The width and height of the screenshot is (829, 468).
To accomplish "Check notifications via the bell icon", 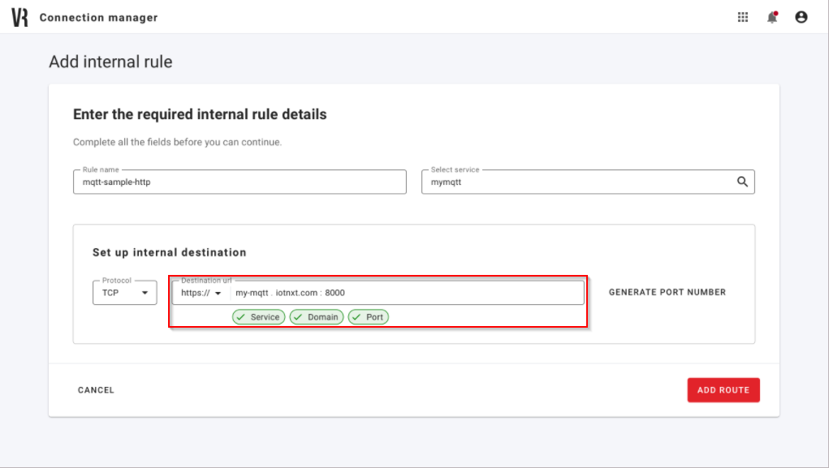I will click(x=771, y=16).
